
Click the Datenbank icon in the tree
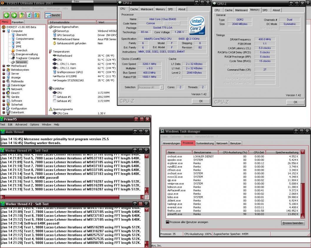(8, 112)
